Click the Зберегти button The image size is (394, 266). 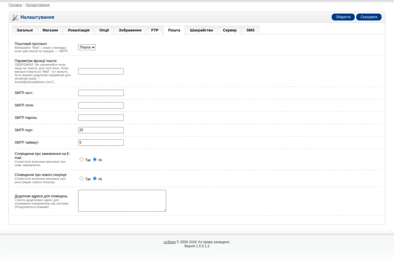[343, 17]
